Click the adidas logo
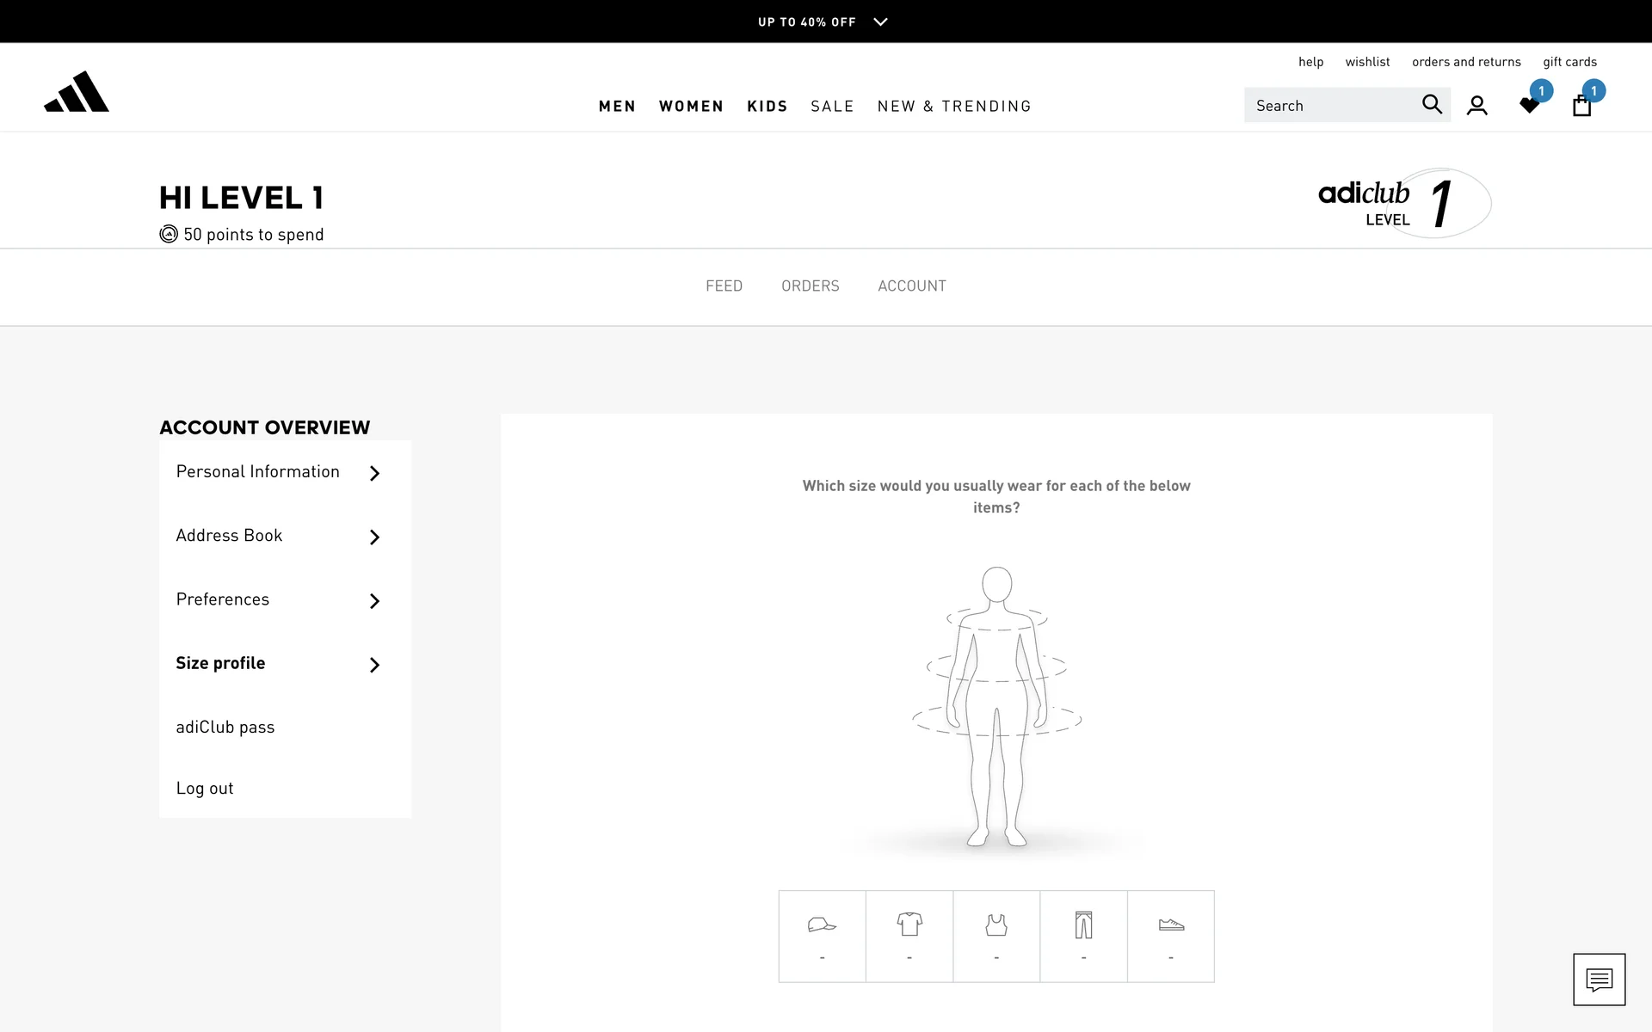The image size is (1652, 1032). (x=77, y=92)
